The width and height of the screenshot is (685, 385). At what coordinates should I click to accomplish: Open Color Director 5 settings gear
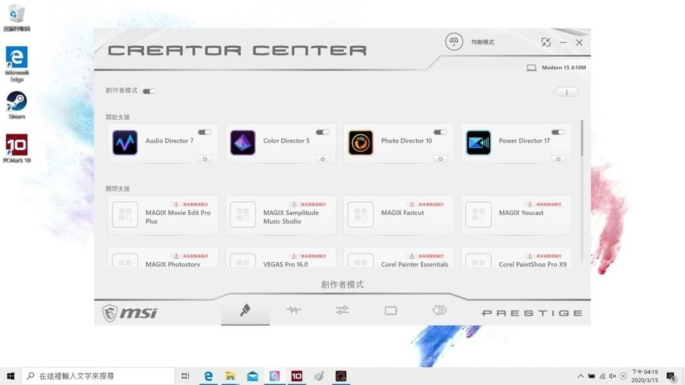coord(323,159)
